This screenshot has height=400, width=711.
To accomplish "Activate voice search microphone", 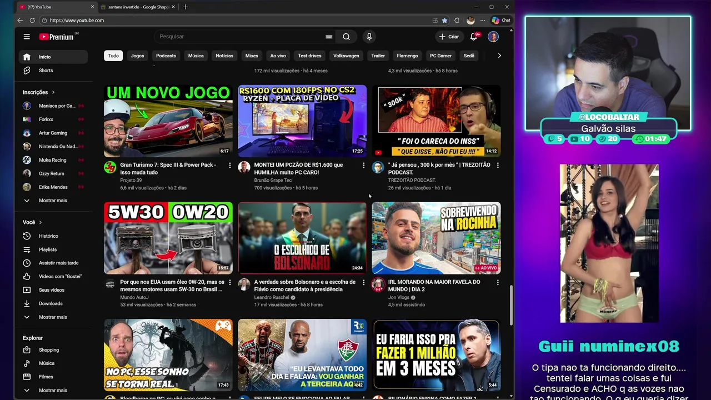I will (x=369, y=37).
